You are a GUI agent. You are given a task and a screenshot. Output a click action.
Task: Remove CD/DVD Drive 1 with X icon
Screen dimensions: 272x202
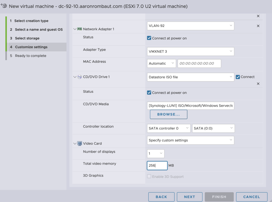click(258, 84)
